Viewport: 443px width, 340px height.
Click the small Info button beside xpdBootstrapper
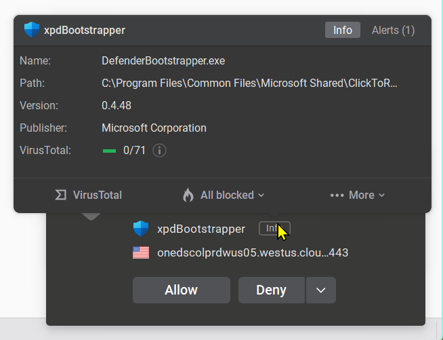[x=274, y=229]
